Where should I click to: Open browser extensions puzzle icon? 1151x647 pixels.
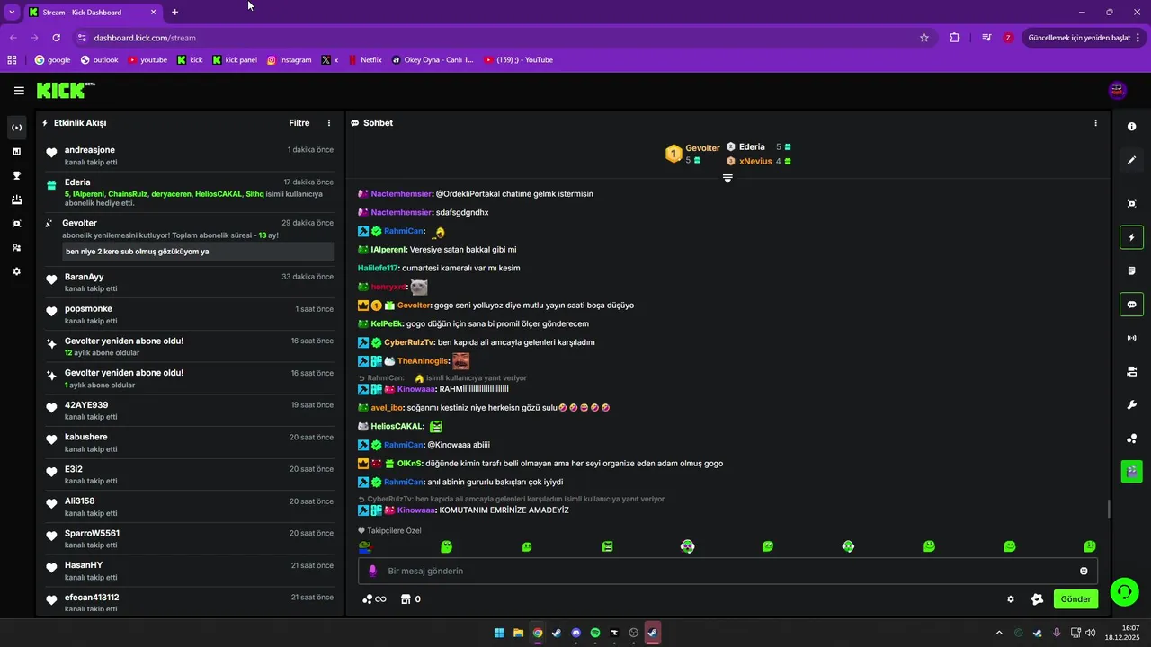coord(955,38)
